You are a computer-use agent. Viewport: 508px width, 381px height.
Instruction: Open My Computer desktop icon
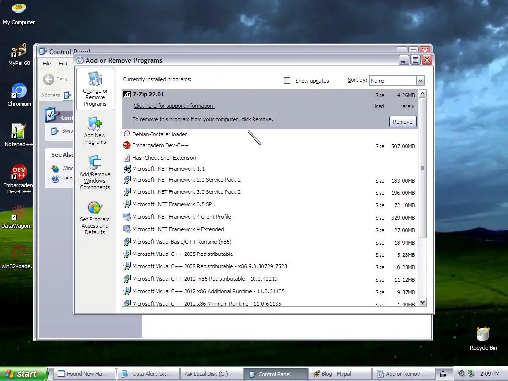coord(19,13)
